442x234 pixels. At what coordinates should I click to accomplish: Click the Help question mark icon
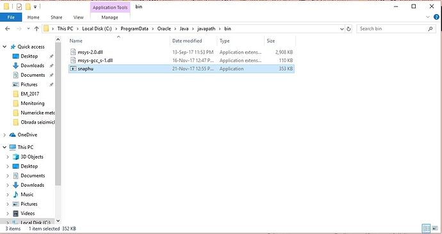click(436, 17)
